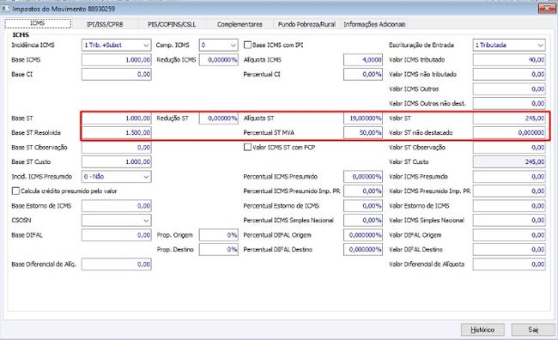Click the Base CI field
This screenshot has width=558, height=340.
[117, 75]
